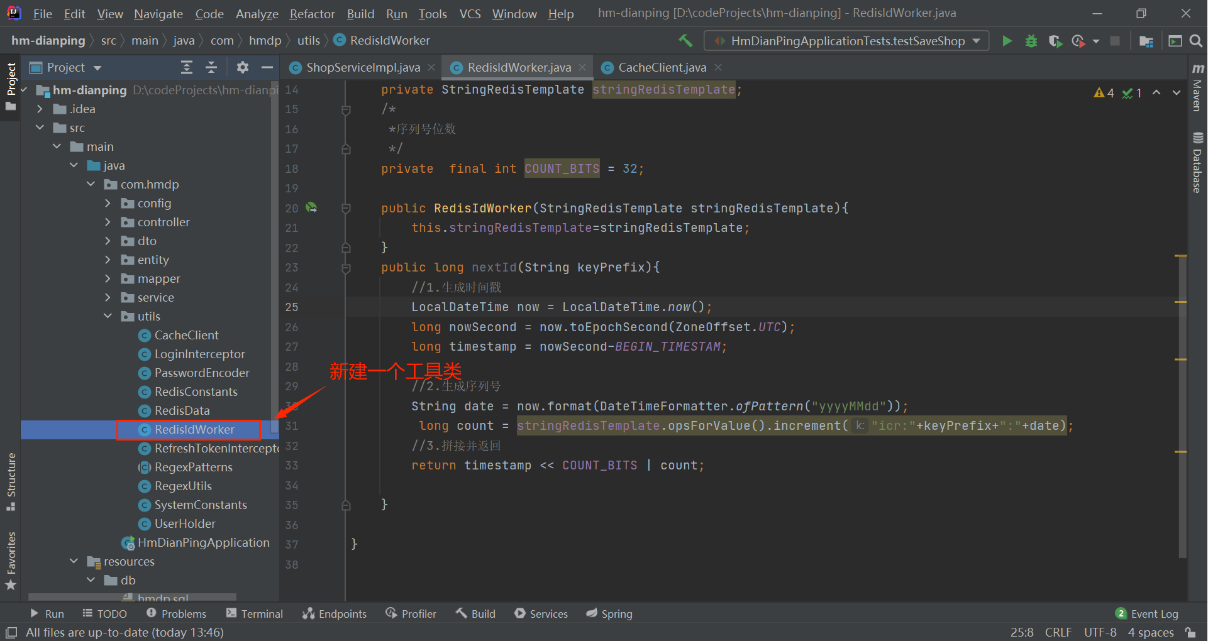
Task: Click the warnings count indicator
Action: [x=1104, y=93]
